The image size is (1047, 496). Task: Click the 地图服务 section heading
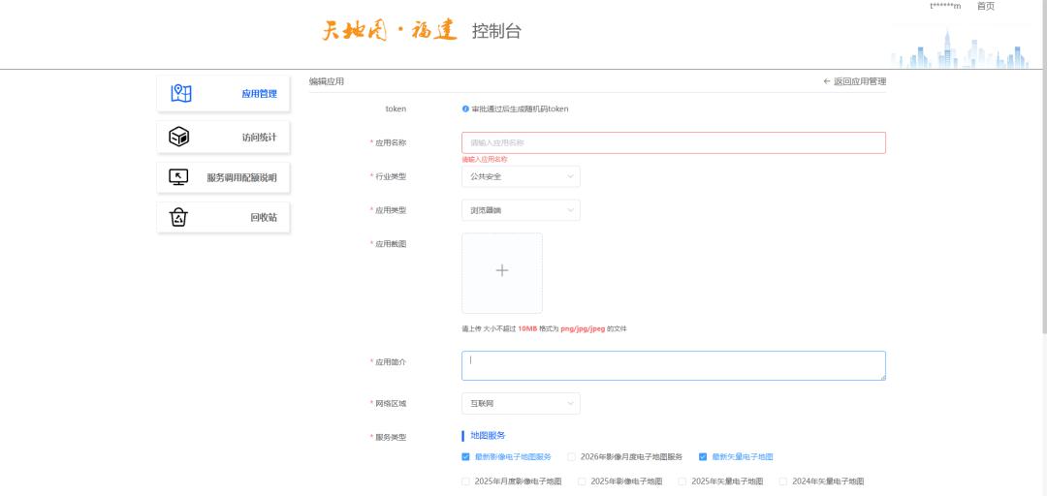488,435
